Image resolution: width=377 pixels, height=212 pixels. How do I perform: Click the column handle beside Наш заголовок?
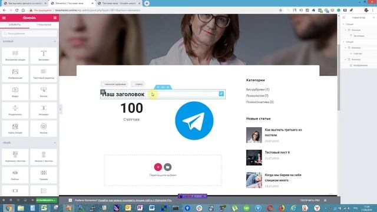pyautogui.click(x=102, y=92)
